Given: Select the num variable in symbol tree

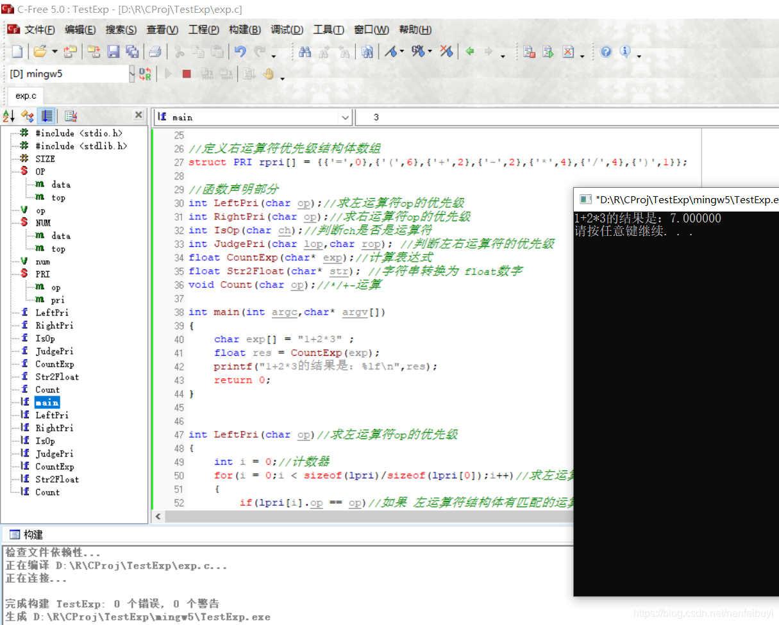Looking at the screenshot, I should (42, 262).
